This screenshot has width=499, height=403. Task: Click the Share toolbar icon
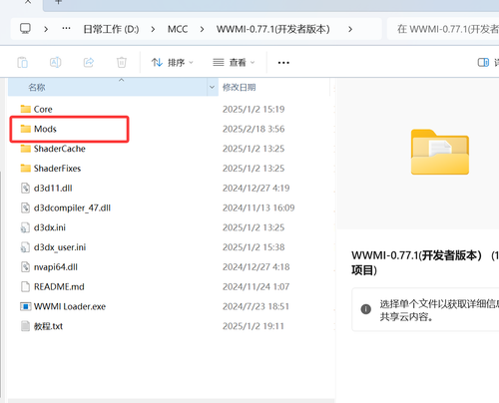tap(89, 62)
